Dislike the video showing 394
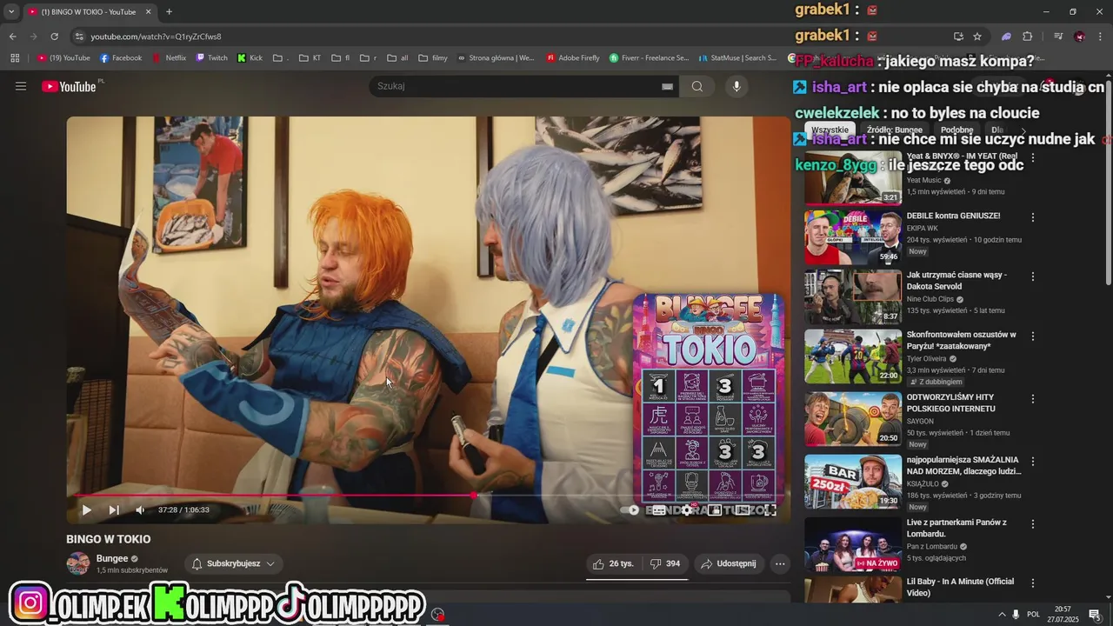 pos(665,563)
